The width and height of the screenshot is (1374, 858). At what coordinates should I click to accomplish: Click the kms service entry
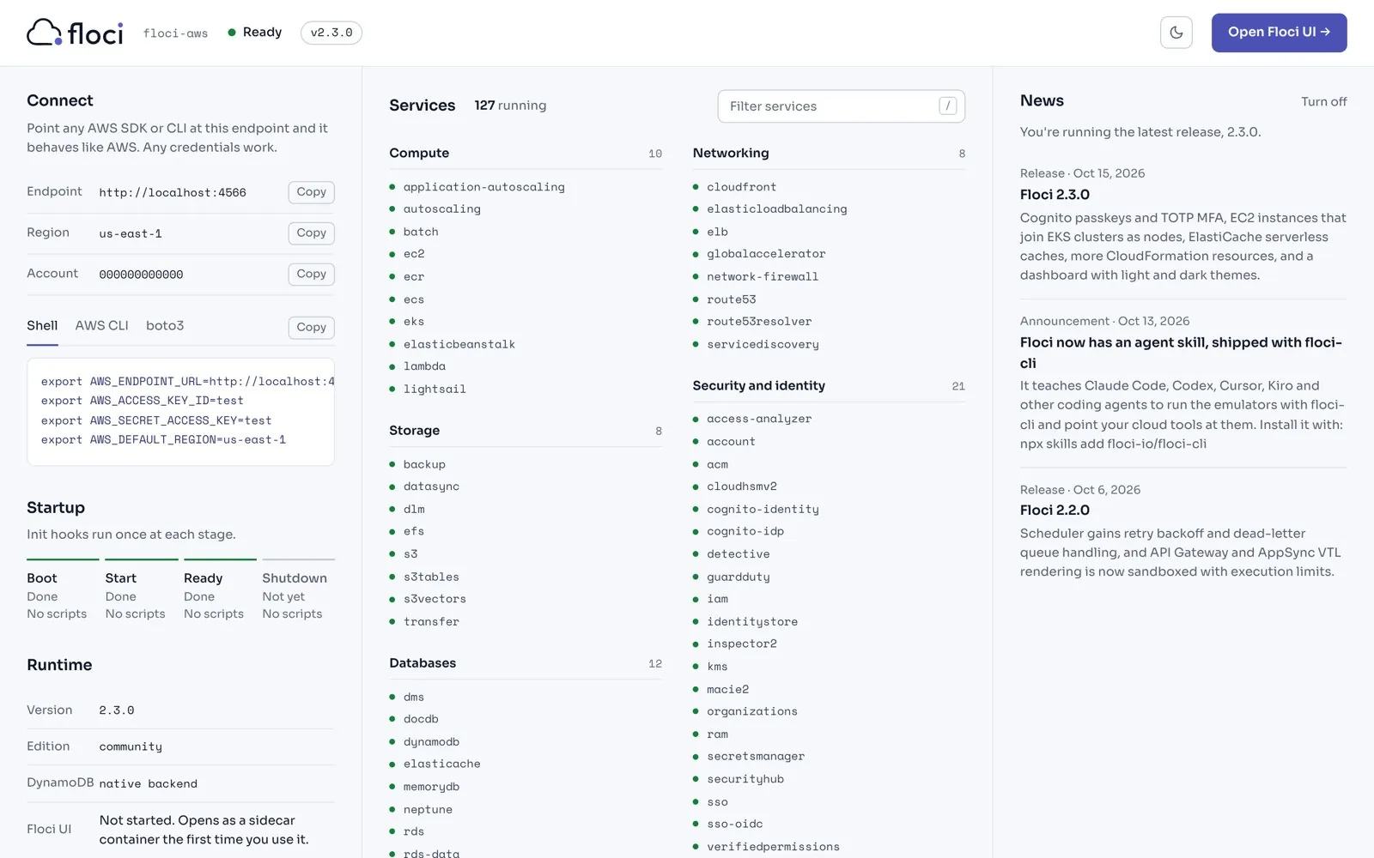click(x=717, y=667)
